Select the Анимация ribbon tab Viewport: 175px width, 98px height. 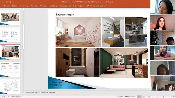tap(44, 6)
